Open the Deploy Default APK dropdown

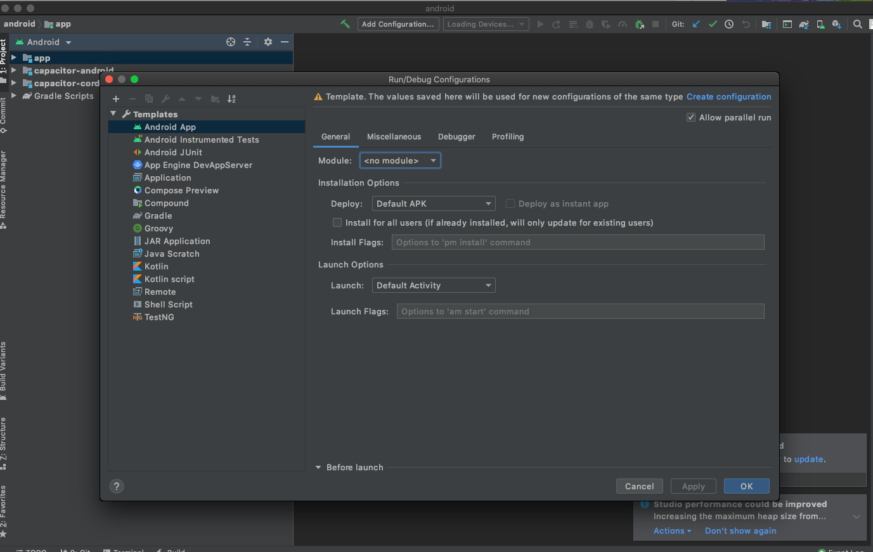(434, 203)
